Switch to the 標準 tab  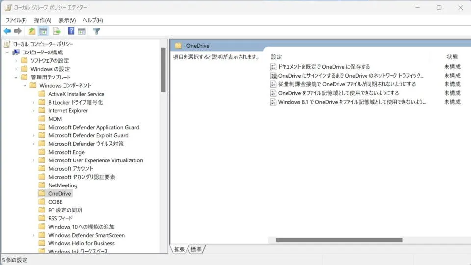196,249
